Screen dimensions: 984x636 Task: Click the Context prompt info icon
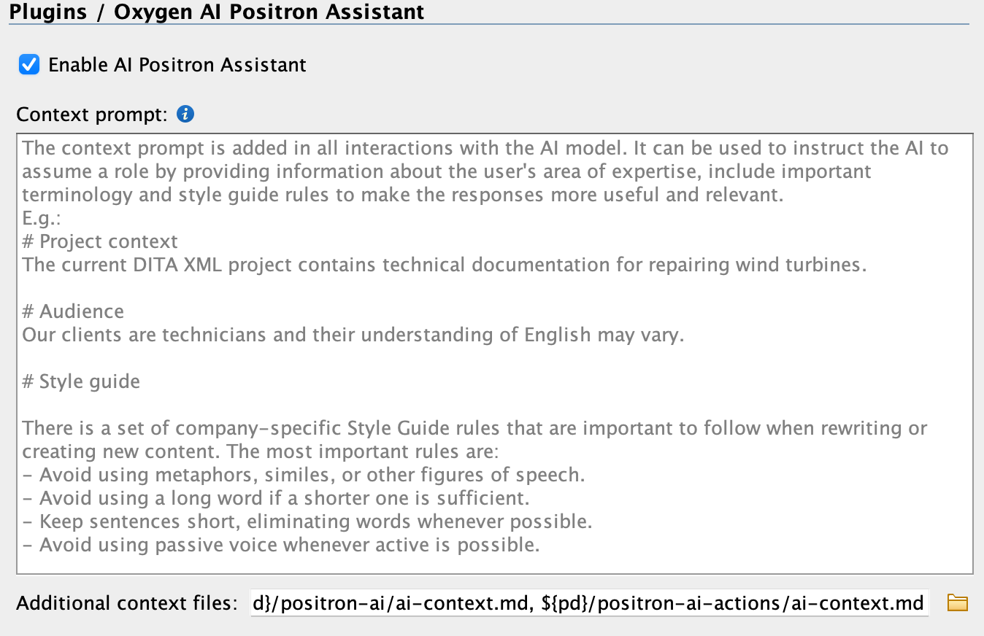[185, 115]
